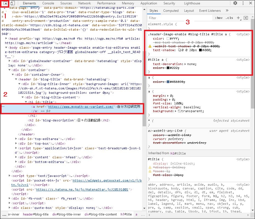Close the DevTools panel
Viewport: 255px width, 219px height.
[251, 3]
